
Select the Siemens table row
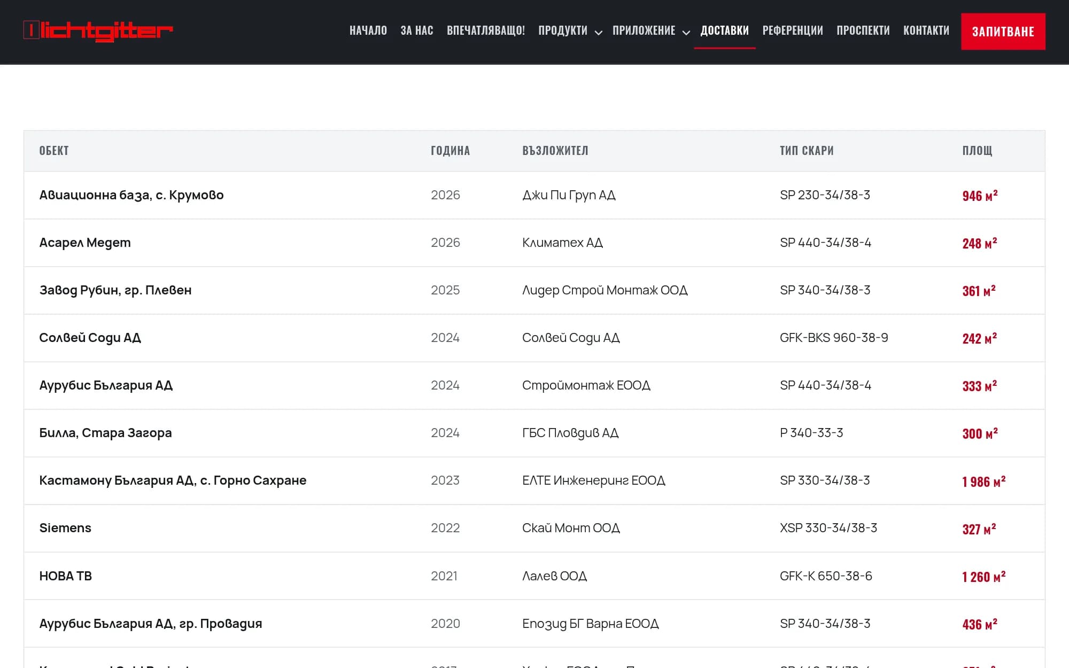click(x=534, y=528)
